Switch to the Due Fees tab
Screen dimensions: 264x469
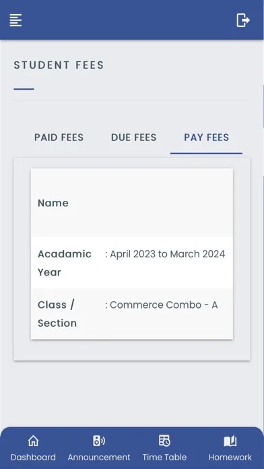(133, 137)
